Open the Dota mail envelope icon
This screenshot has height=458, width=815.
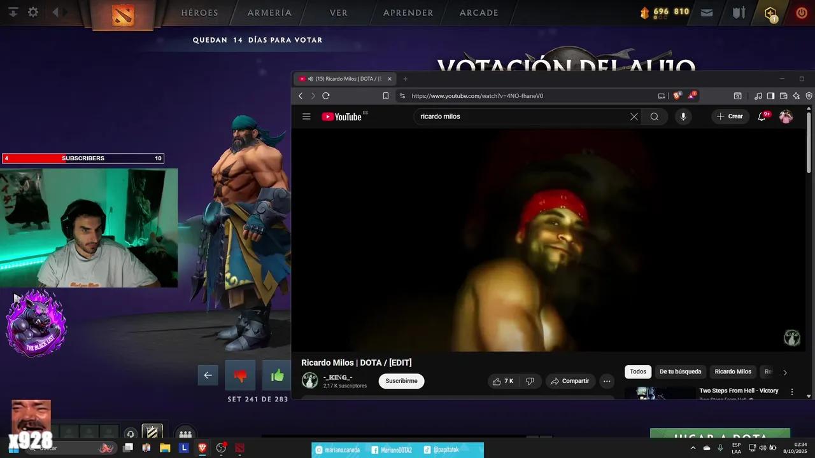[x=707, y=12]
